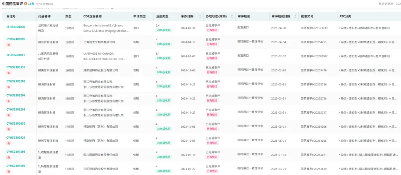The width and height of the screenshot is (401, 175).
Task: Click company 成都倍特药业股份有限公司
Action: [x=101, y=70]
